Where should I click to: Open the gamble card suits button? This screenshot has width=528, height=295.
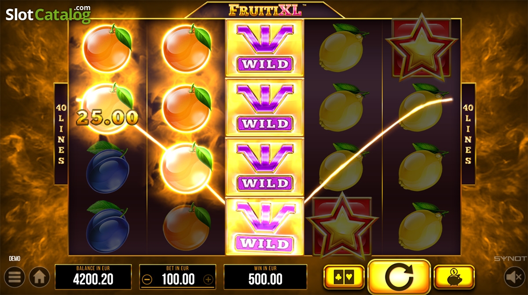344,277
